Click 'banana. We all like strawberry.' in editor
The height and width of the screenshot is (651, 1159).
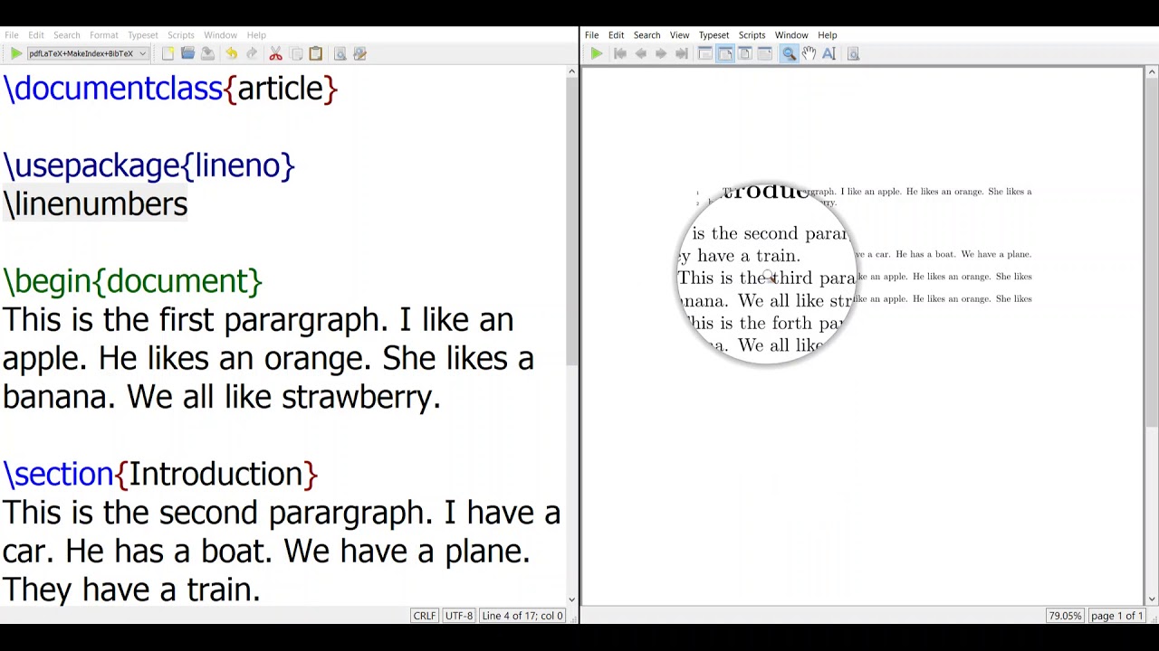[x=221, y=397]
